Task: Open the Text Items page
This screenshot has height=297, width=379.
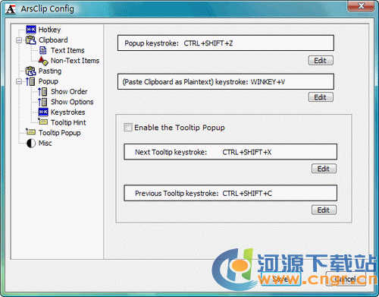Action: [x=67, y=50]
